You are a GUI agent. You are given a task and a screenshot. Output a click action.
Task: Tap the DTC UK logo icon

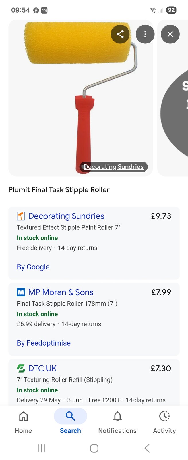pos(21,368)
